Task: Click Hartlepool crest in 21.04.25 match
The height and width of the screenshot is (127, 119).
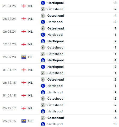Action: click(x=43, y=3)
